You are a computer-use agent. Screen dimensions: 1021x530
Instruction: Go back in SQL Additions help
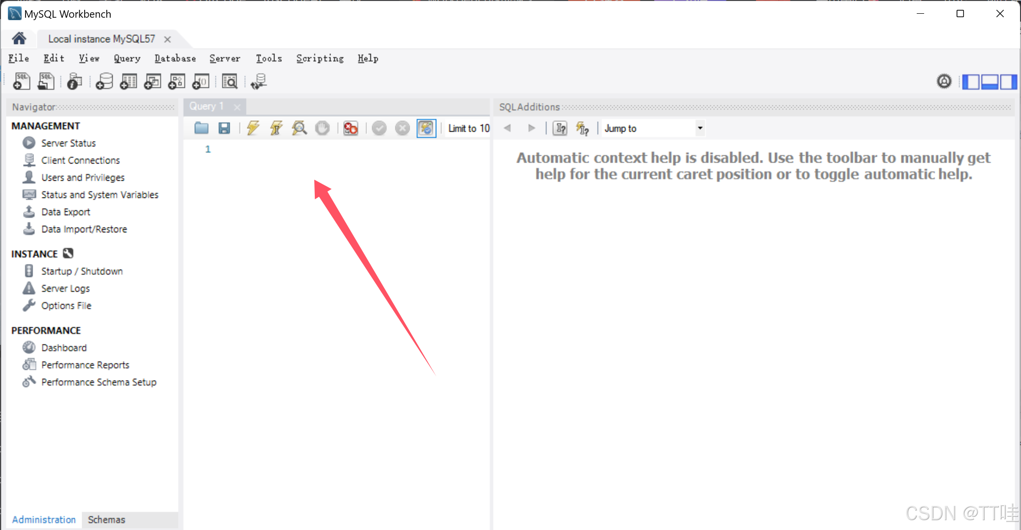click(x=508, y=128)
